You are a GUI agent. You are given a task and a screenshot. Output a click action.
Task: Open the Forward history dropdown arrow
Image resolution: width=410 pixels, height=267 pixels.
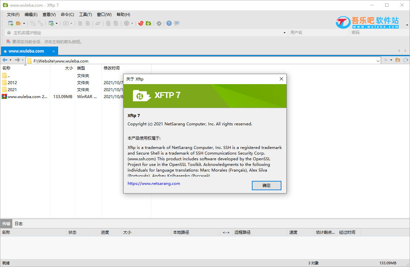pyautogui.click(x=23, y=60)
